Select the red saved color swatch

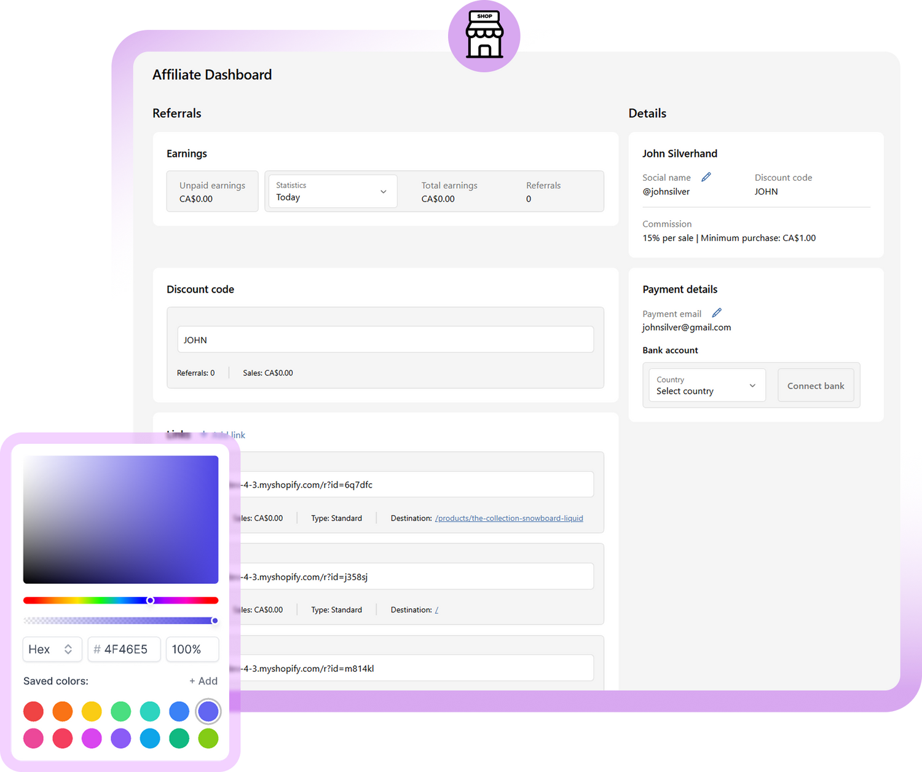(34, 711)
